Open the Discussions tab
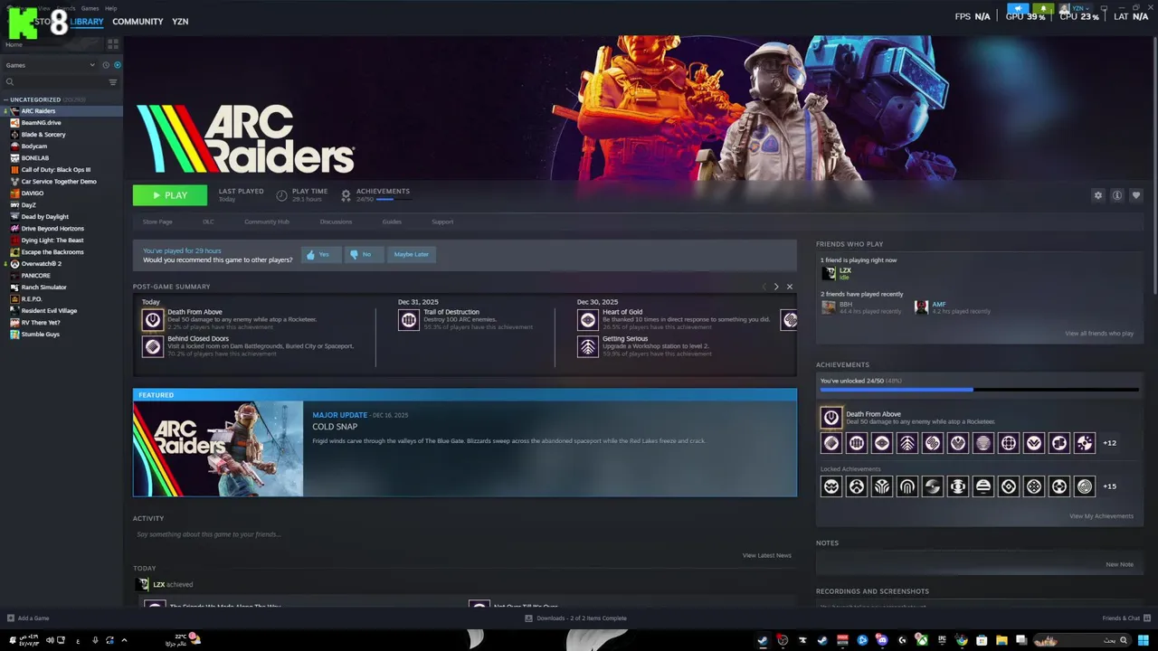Viewport: 1158px width, 651px height. coord(336,222)
